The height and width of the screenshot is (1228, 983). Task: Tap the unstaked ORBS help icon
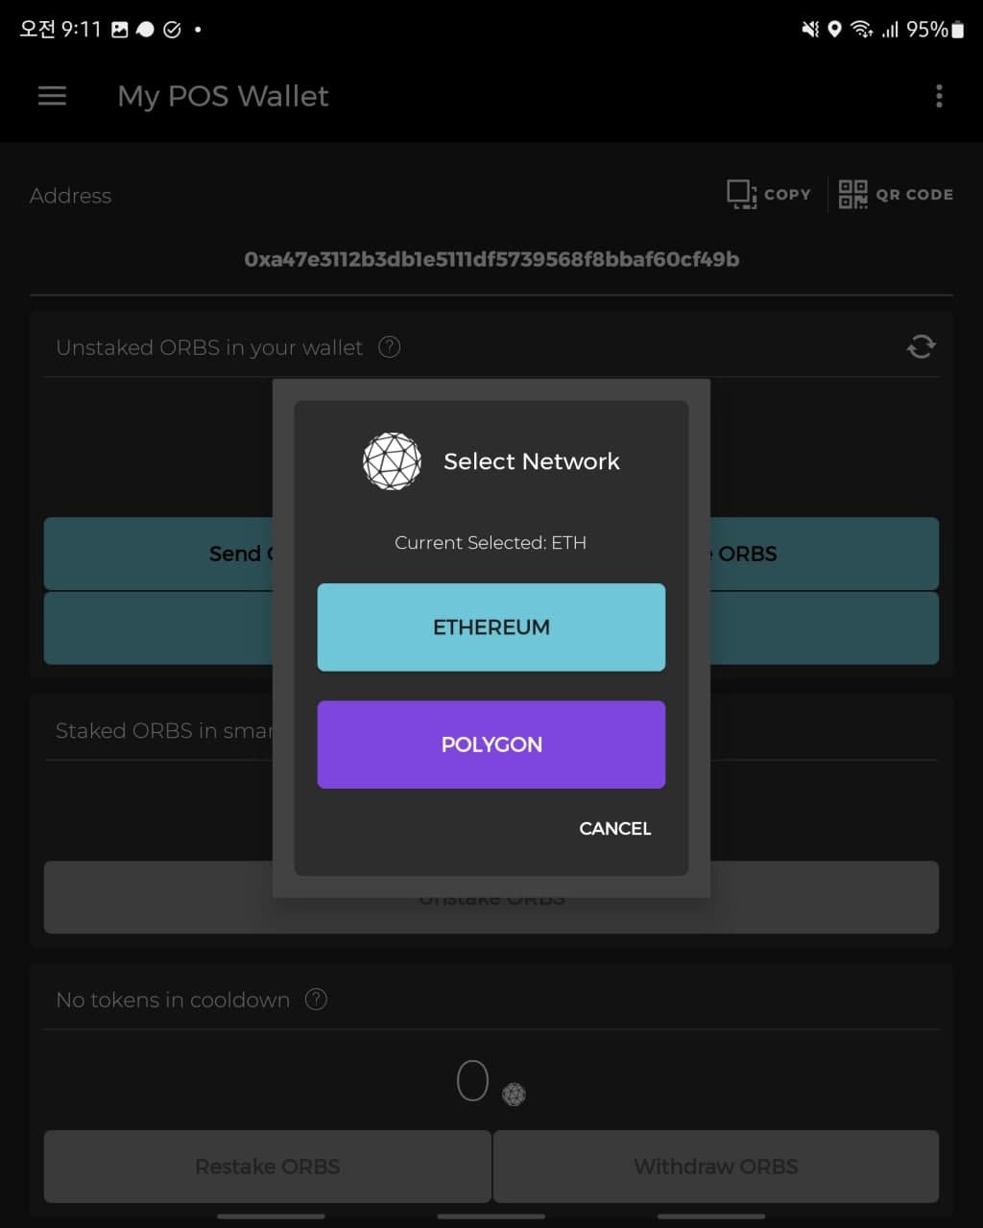coord(389,347)
